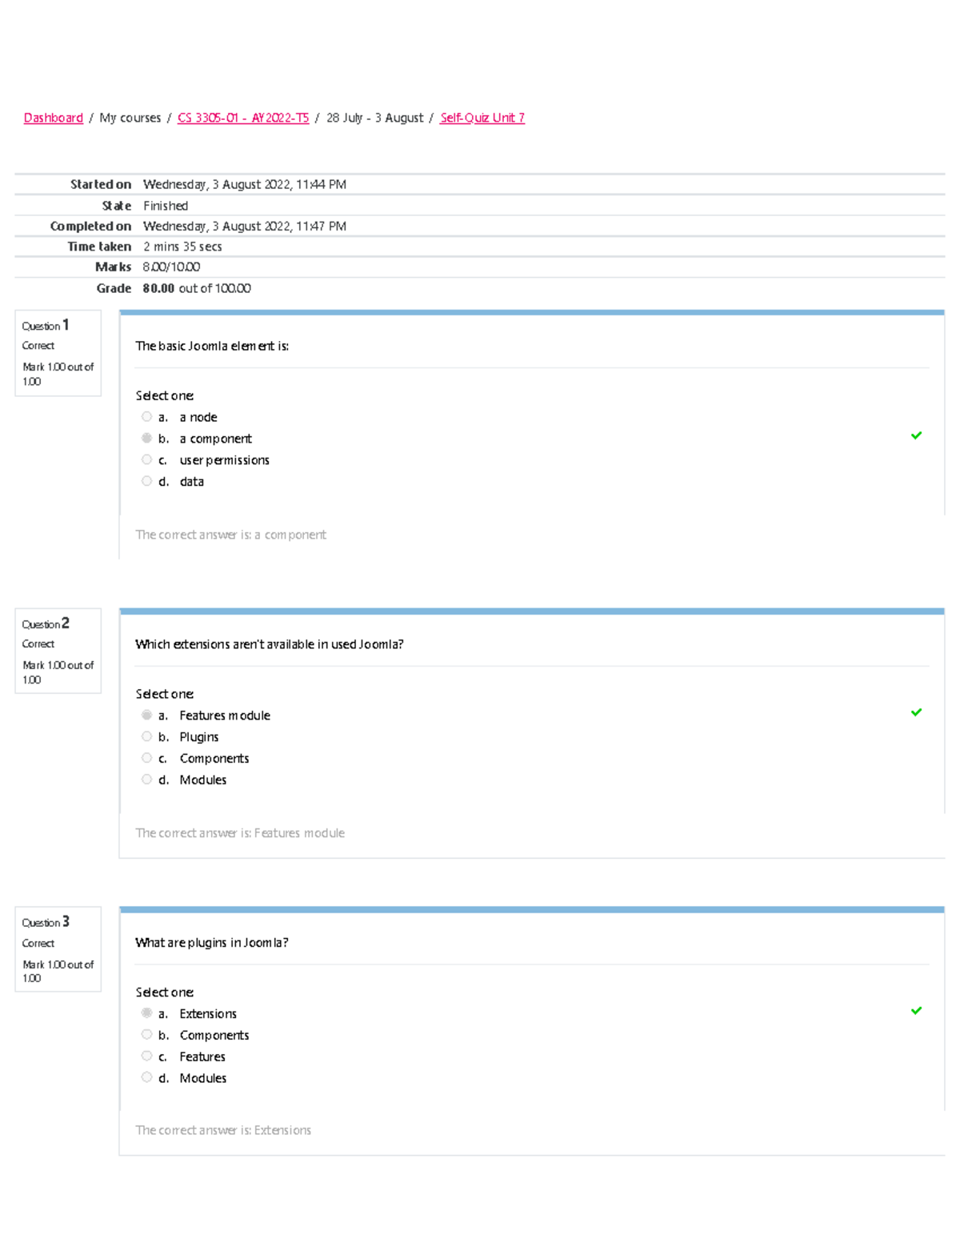Choose the 'Plugins' radio option

point(146,736)
